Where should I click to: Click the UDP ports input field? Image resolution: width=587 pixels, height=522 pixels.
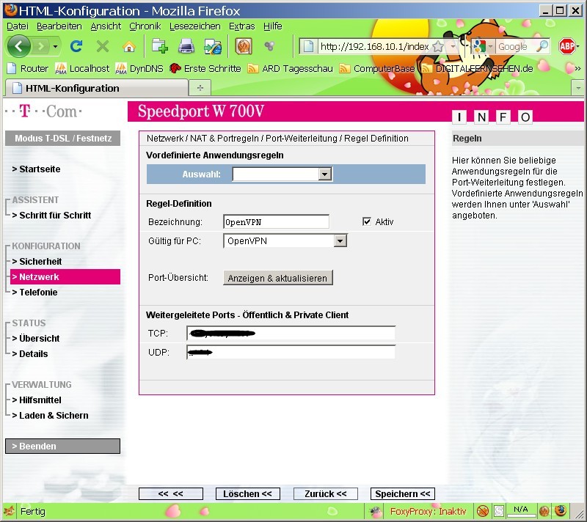[x=291, y=352]
